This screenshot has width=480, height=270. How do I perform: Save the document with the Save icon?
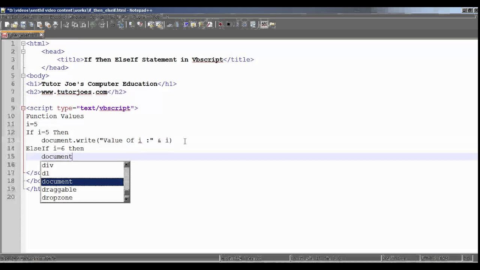(x=23, y=25)
